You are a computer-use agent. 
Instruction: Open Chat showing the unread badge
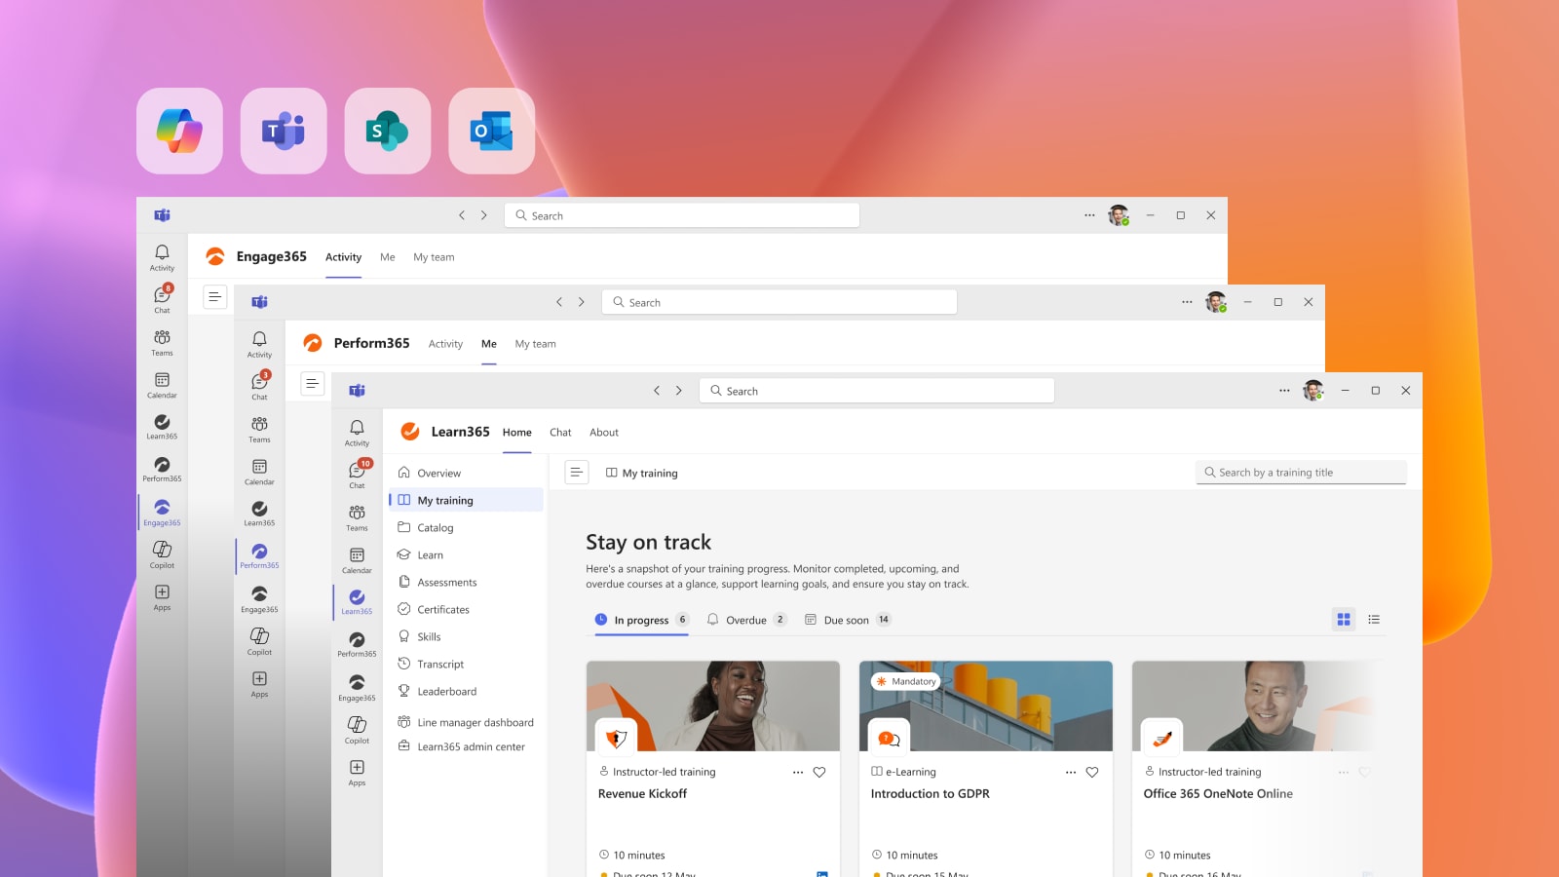[357, 473]
